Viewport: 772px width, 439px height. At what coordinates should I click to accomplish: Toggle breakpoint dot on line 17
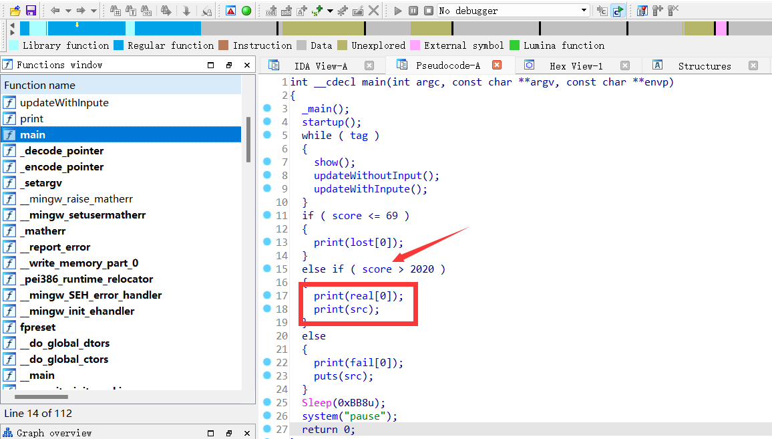point(267,295)
